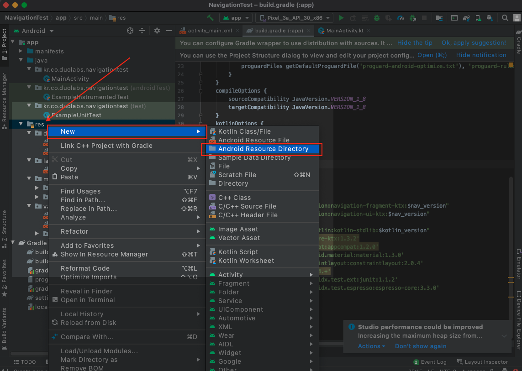Open the Pixel_3a_API_30_x86 device dropdown
This screenshot has height=371, width=522.
tap(294, 18)
